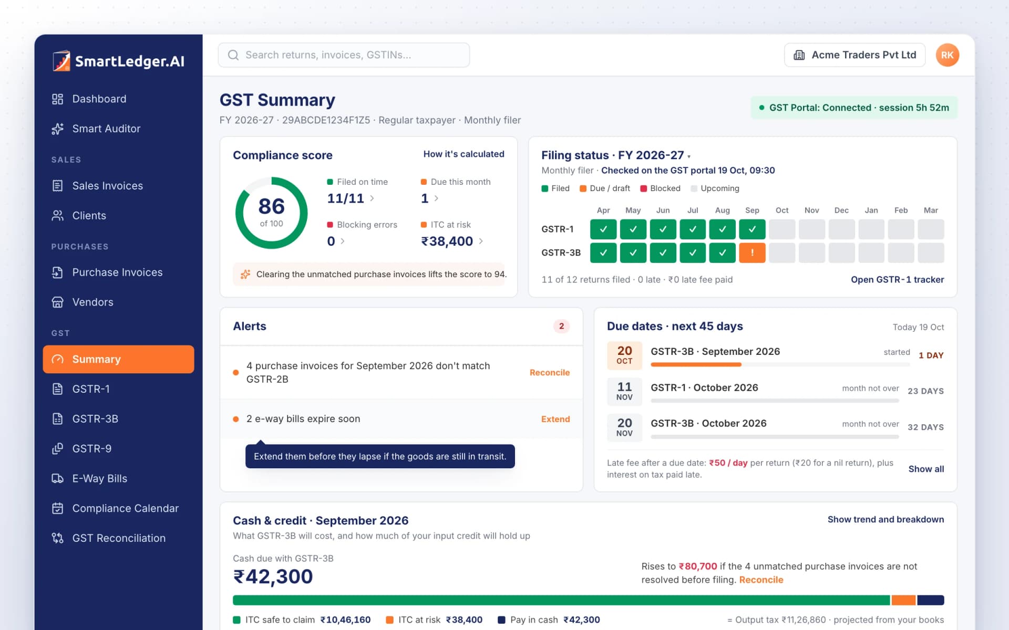Click the Vendors storefront icon
This screenshot has width=1009, height=630.
[58, 302]
